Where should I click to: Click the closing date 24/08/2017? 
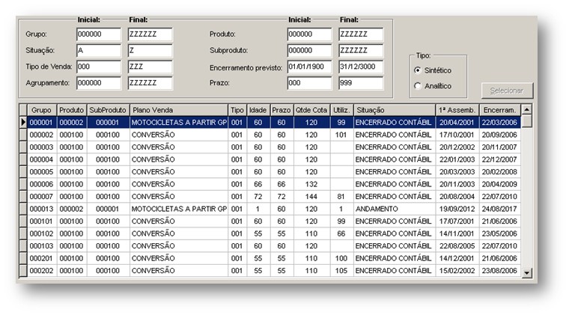click(499, 209)
